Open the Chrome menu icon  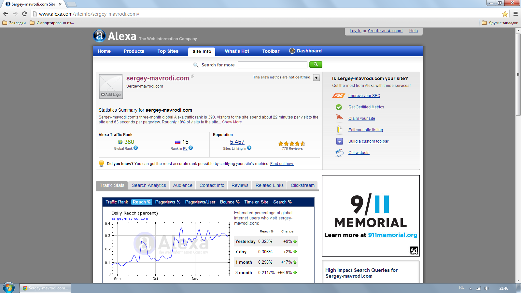click(x=515, y=14)
